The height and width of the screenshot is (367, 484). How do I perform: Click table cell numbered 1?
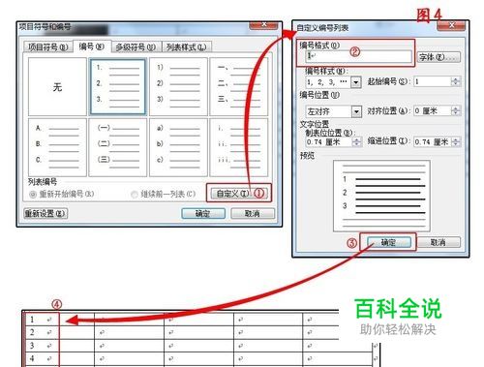click(x=42, y=320)
